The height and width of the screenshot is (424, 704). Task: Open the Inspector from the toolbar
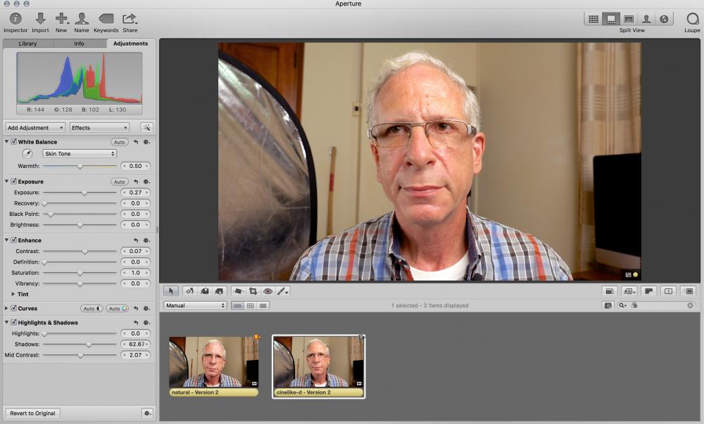(x=15, y=18)
